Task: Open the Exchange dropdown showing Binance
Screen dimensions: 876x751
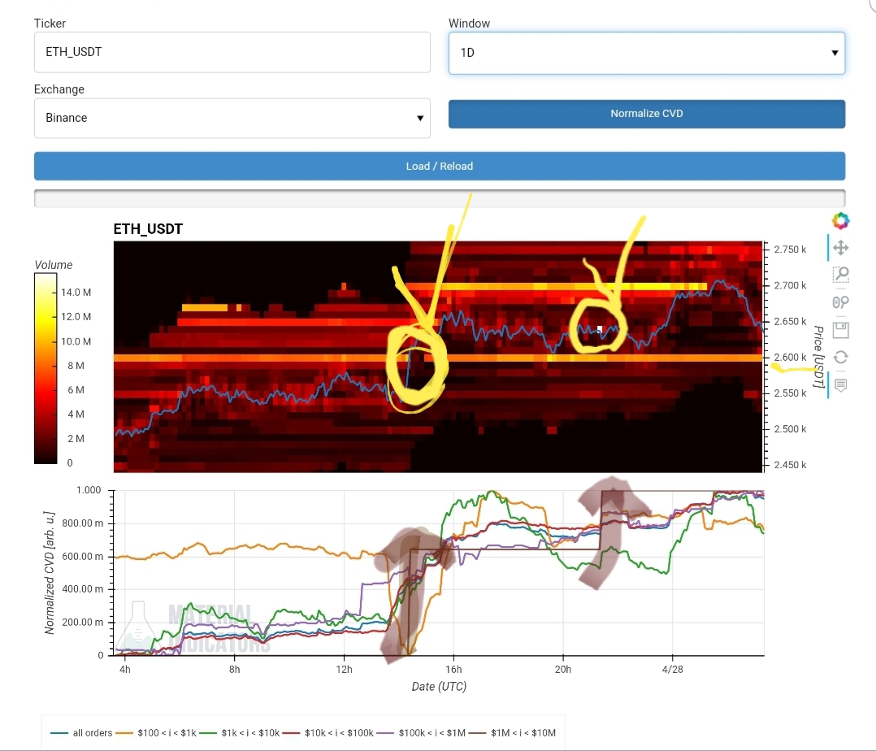Action: tap(232, 118)
